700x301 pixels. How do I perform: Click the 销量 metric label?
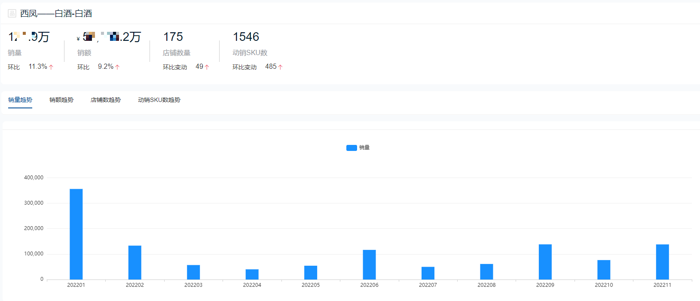15,53
